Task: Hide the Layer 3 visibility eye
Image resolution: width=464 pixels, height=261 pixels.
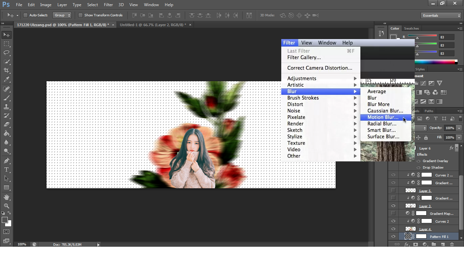Action: tap(393, 206)
